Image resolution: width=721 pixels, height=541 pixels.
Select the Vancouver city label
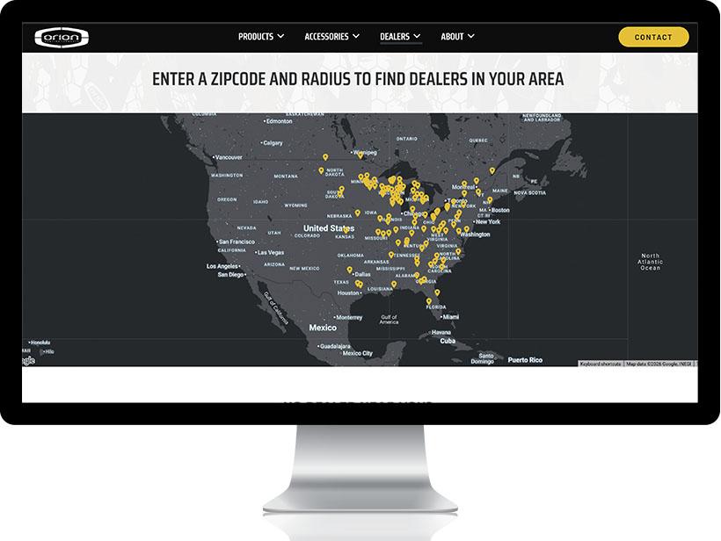[228, 157]
